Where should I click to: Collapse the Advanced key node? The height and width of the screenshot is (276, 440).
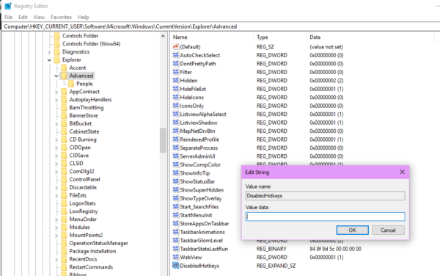coord(56,76)
